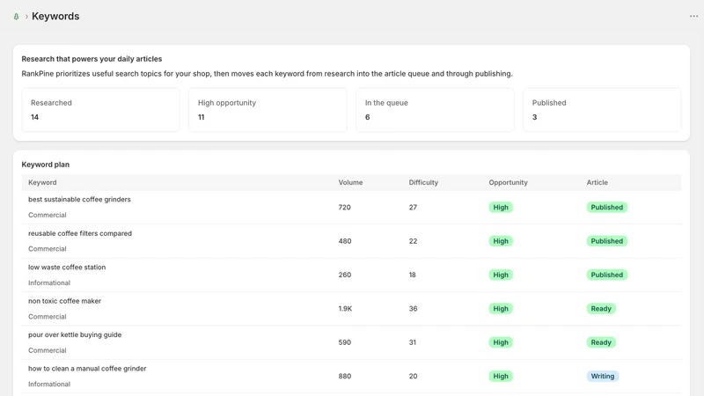Click keyword 'how to clean a manual coffee grinder'

[x=87, y=369]
